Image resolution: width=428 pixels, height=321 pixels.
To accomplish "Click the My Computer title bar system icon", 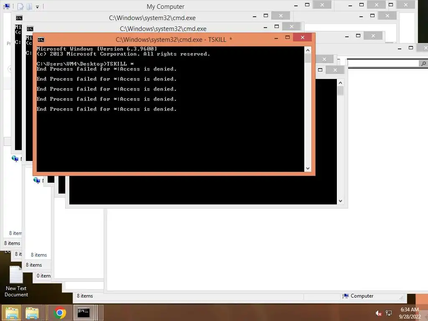I will click(x=7, y=6).
